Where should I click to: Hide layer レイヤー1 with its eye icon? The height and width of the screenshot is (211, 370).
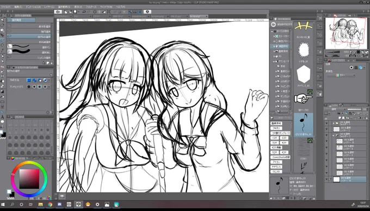tap(326, 173)
